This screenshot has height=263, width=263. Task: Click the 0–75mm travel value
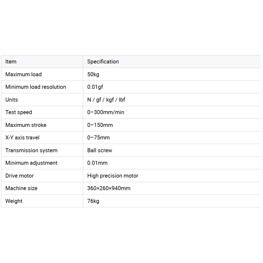point(98,137)
